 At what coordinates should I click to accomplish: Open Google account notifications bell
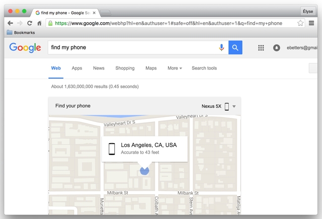(276, 48)
